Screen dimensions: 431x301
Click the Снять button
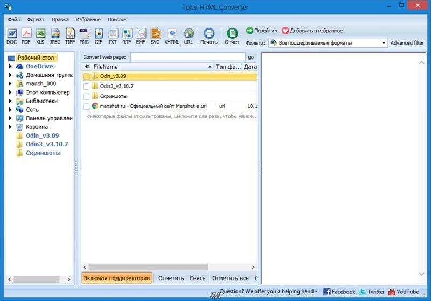click(197, 278)
